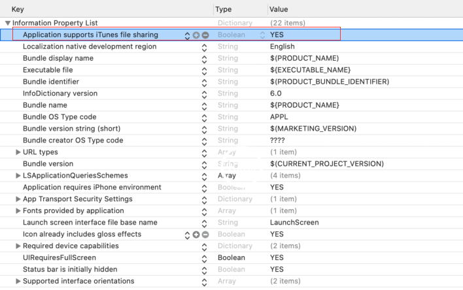Viewport: 463px width, 290px height.
Task: Expand the URL types array
Action: click(18, 152)
